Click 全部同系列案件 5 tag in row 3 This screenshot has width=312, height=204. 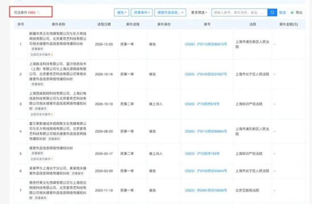42,114
